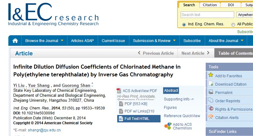
Task: Select the Ind. Eng. Chem. Res. radio button
Action: 184,24
